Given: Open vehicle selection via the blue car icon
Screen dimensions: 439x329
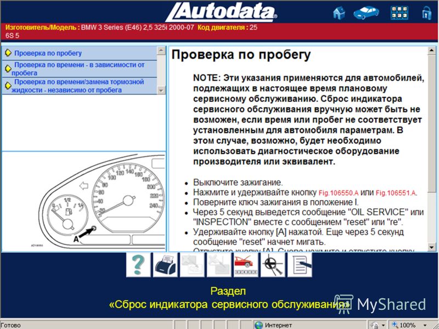Looking at the screenshot, I should [366, 13].
